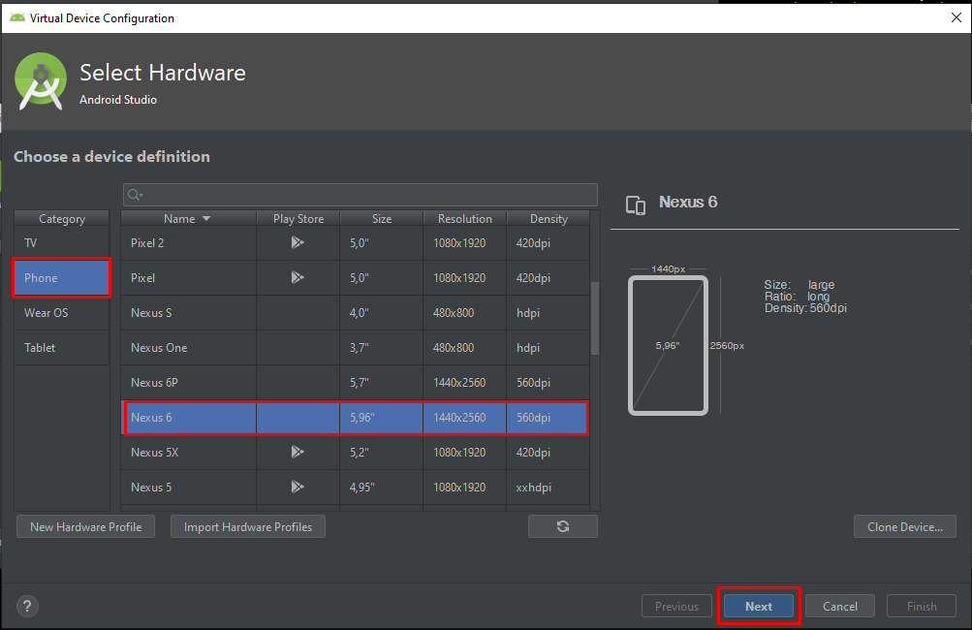Click the Play Store icon for Pixel 2

(298, 243)
